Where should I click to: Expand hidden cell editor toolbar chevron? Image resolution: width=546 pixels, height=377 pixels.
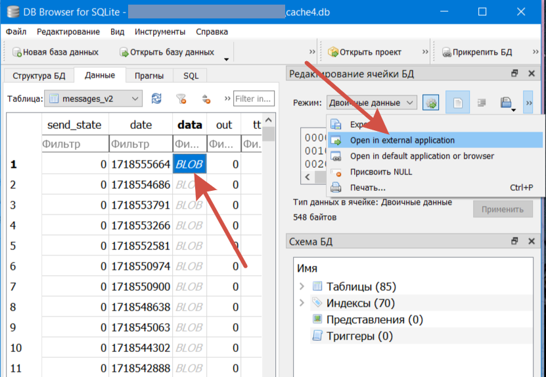pyautogui.click(x=529, y=103)
